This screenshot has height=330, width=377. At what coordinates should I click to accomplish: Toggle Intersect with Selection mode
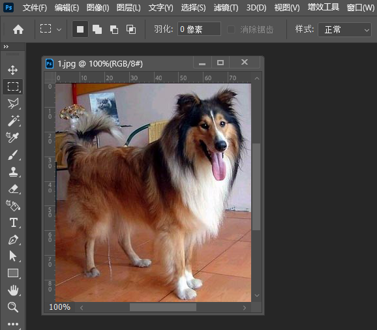(x=131, y=29)
